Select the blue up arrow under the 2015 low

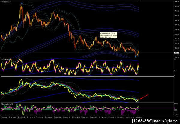click(x=136, y=56)
